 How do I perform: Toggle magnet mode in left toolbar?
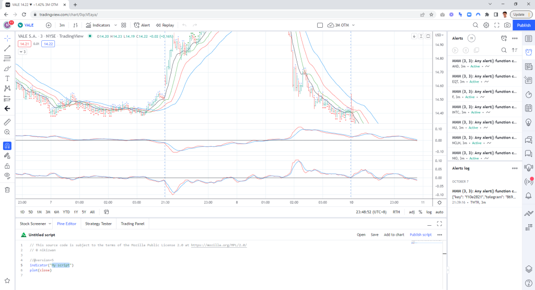click(x=7, y=146)
